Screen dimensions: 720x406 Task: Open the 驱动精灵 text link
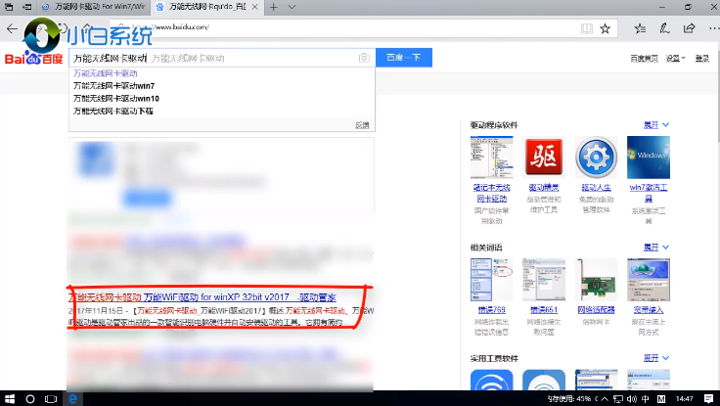(544, 188)
